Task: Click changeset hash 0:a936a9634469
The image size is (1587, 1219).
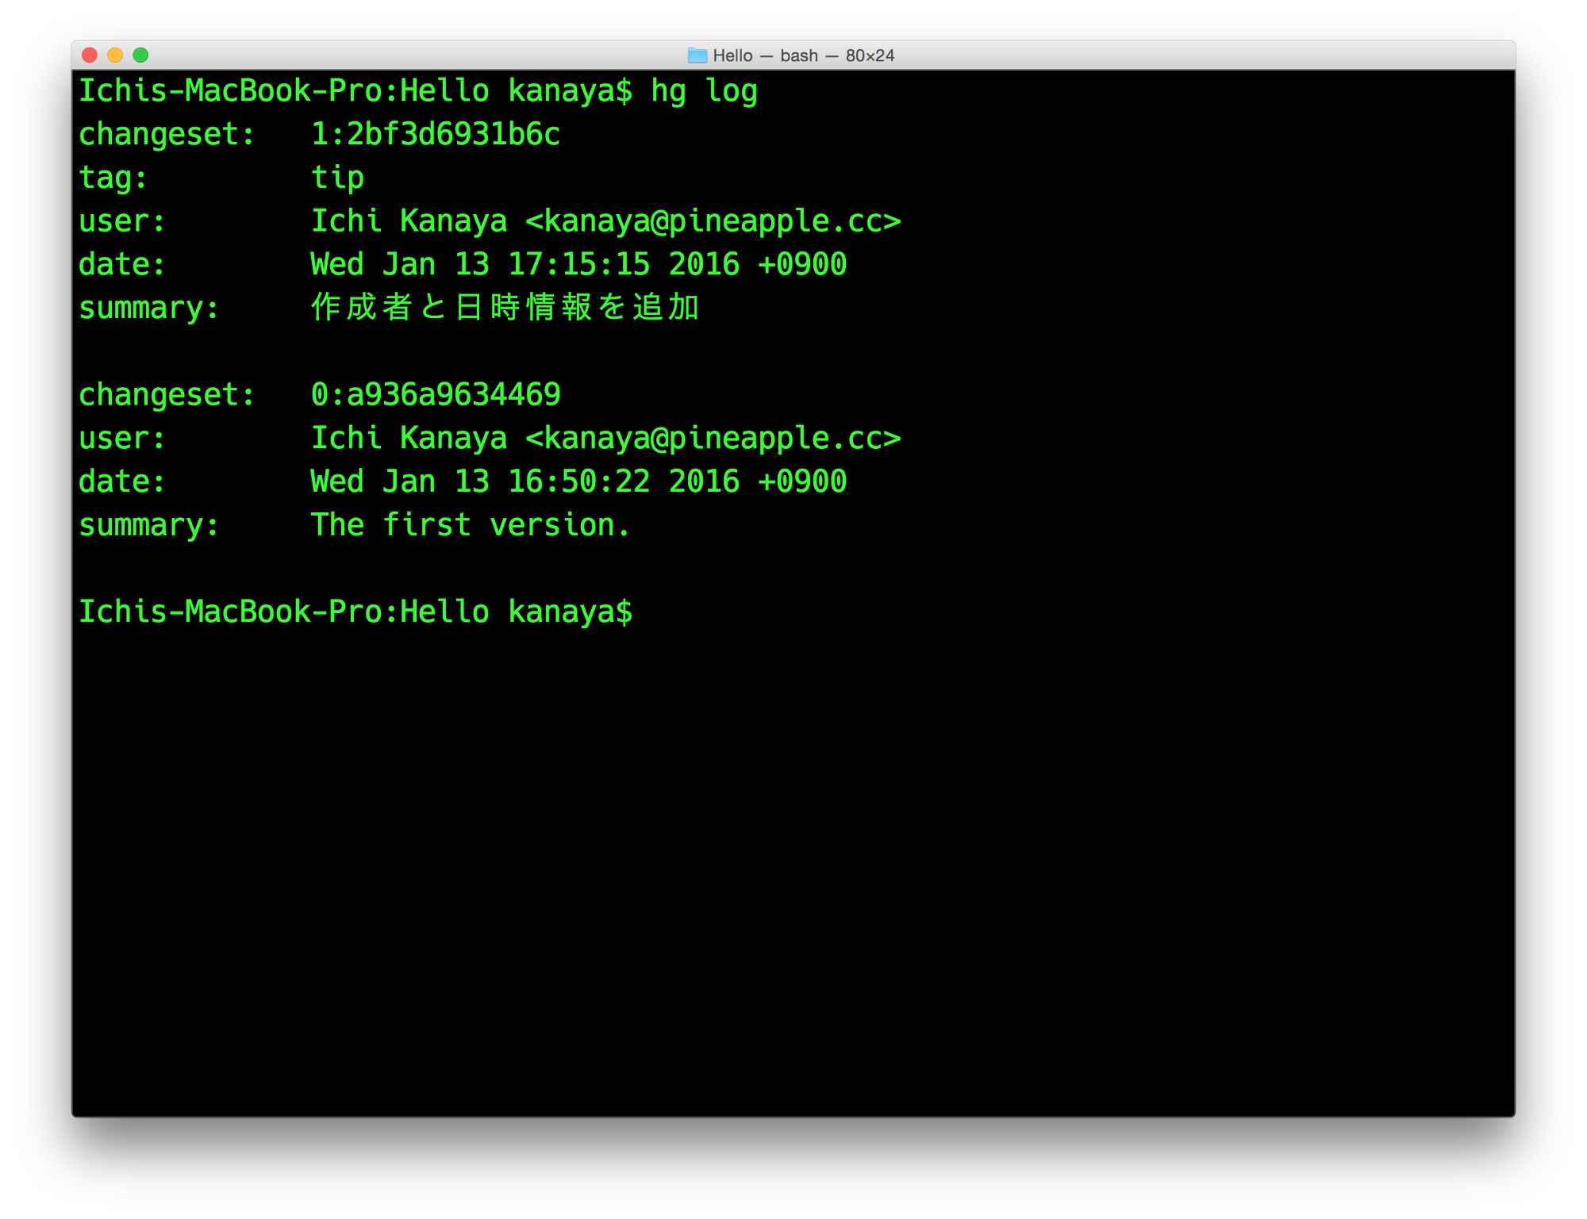Action: tap(436, 394)
